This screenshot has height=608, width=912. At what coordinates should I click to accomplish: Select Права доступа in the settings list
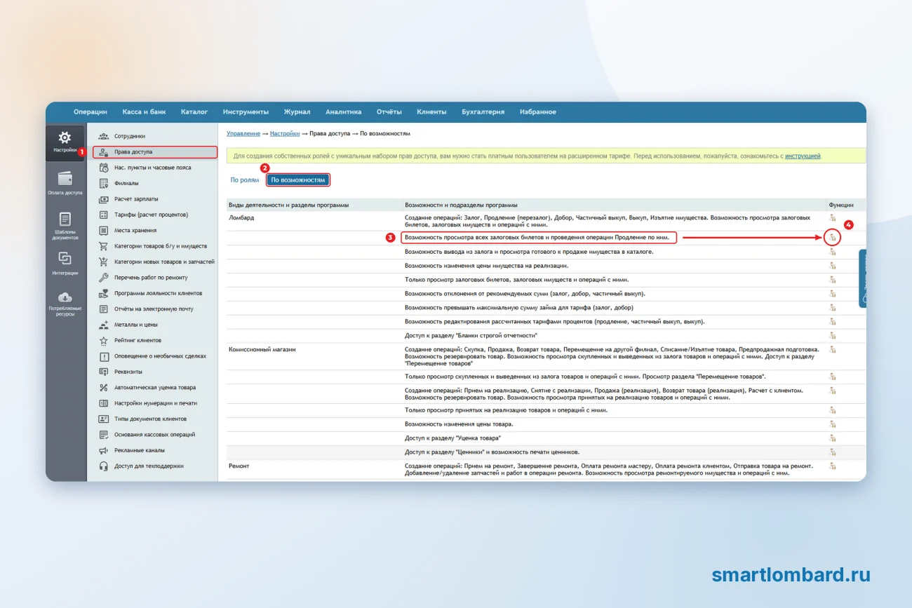pyautogui.click(x=155, y=151)
